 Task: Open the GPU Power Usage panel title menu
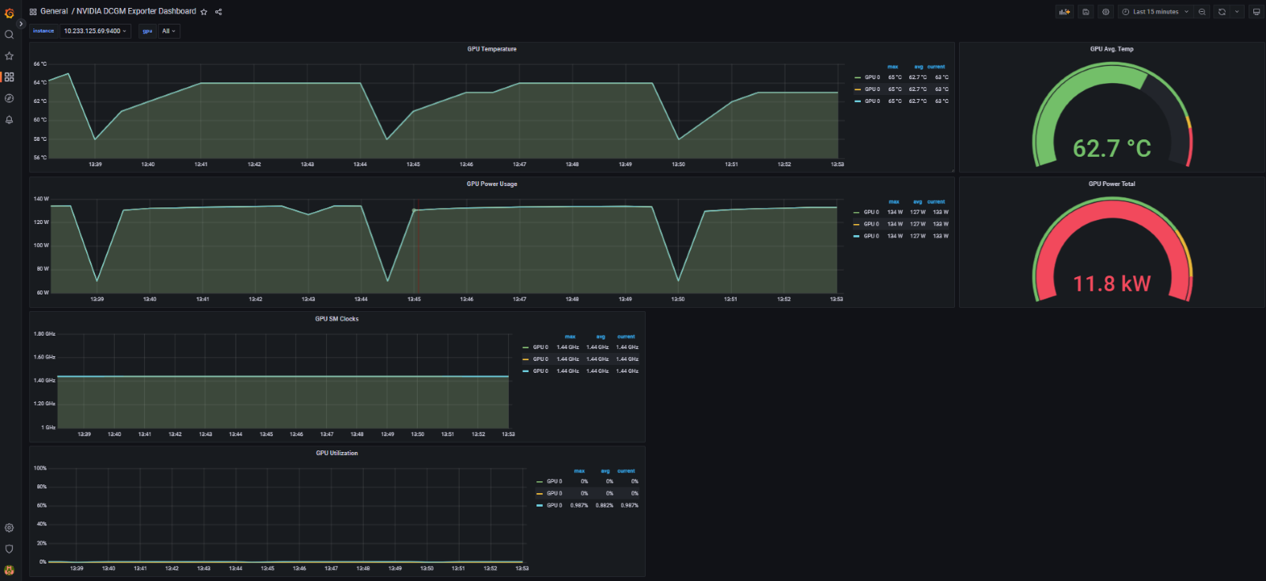[491, 184]
